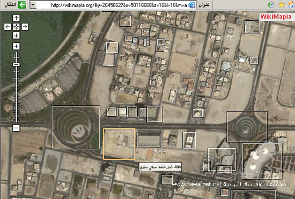Open the WikiMapia logo link

(276, 17)
